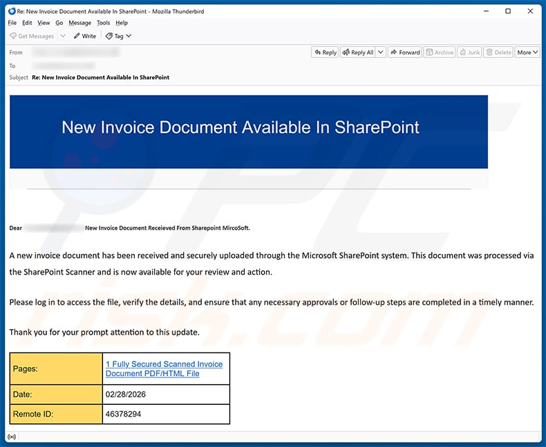Click Get Messages toolbar button
Image resolution: width=546 pixels, height=447 pixels.
[x=32, y=36]
